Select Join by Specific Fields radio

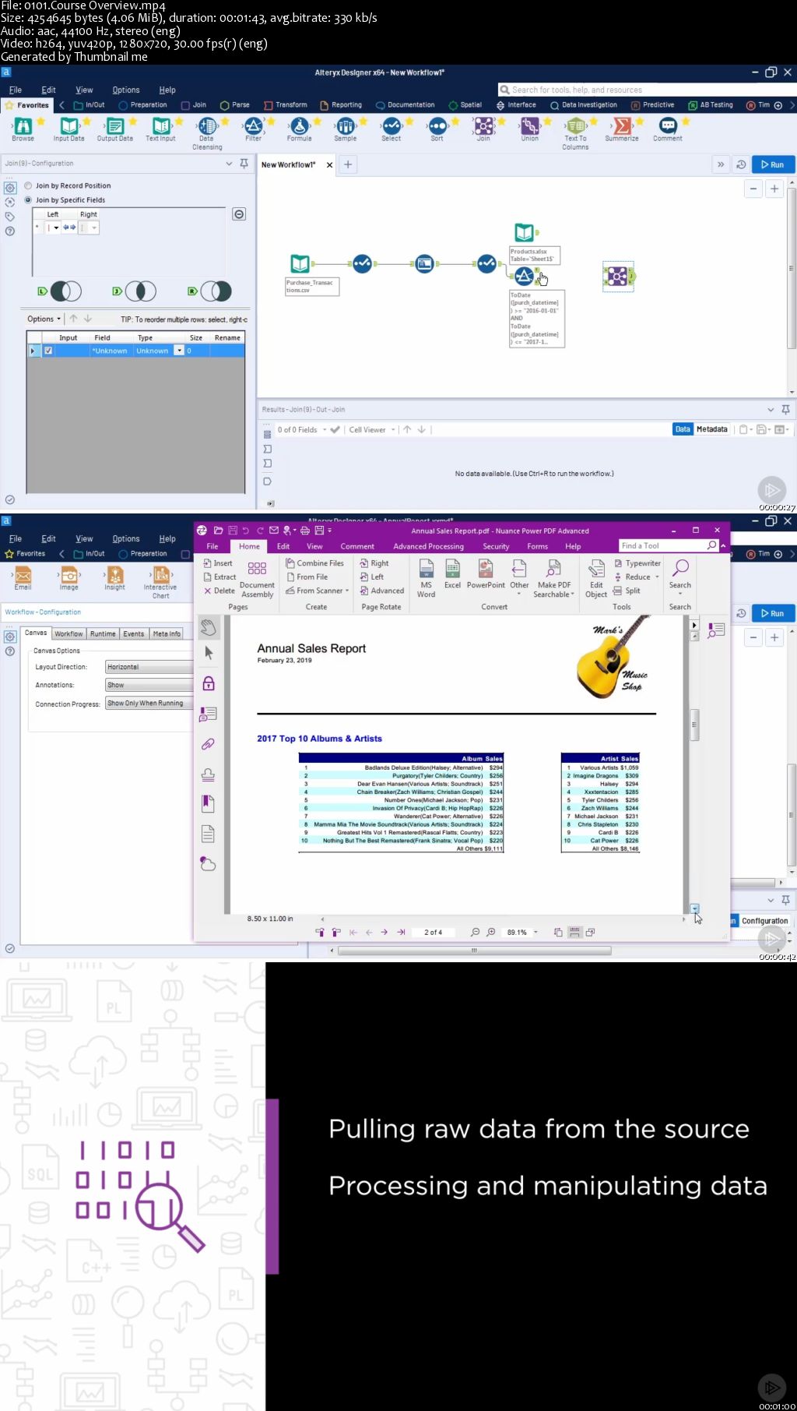(28, 199)
